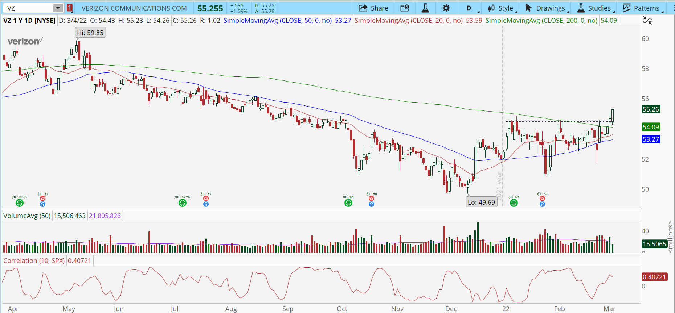Click the SimpleMovingAvg (CLOSE, 20, 0, no) study label
Viewport: 675px width, 313px height.
point(409,21)
